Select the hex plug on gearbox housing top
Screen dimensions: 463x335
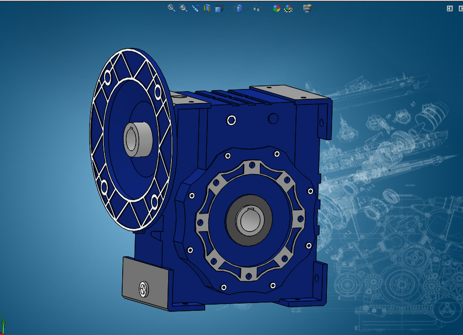231,120
